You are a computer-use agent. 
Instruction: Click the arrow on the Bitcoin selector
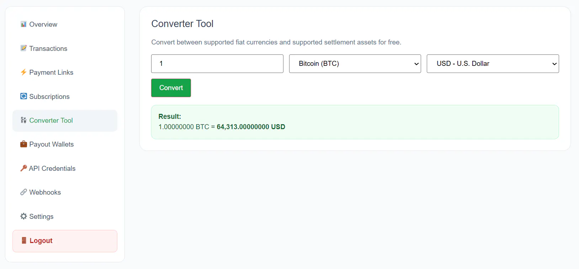(416, 64)
